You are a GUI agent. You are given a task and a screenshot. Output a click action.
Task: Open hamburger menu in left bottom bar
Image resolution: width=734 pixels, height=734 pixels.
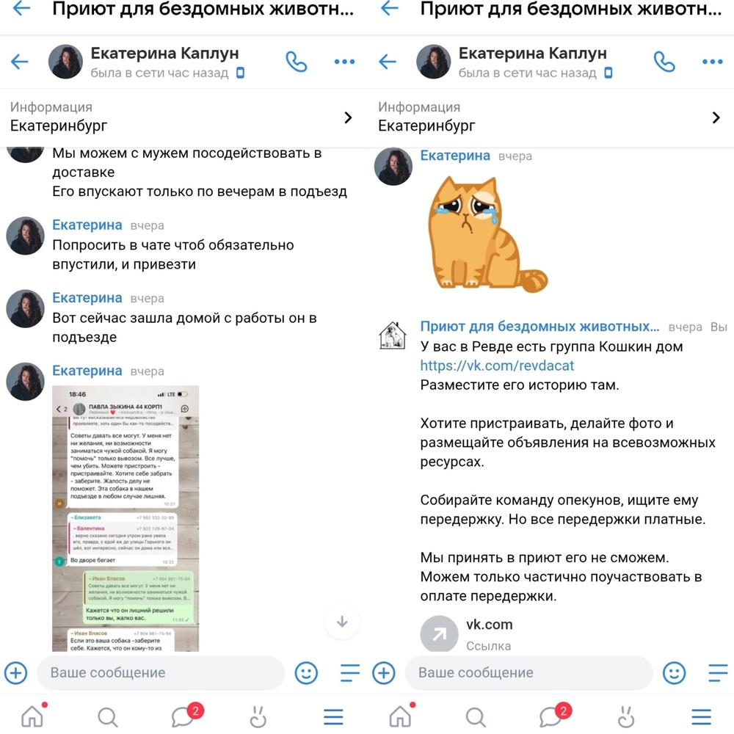[x=333, y=716]
